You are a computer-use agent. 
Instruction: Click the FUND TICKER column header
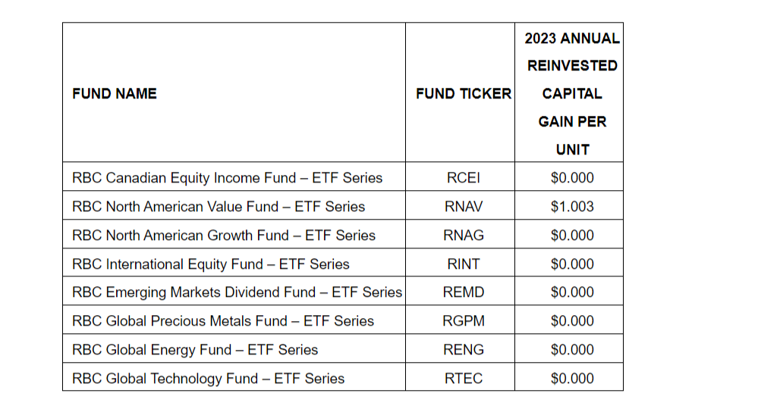click(463, 94)
